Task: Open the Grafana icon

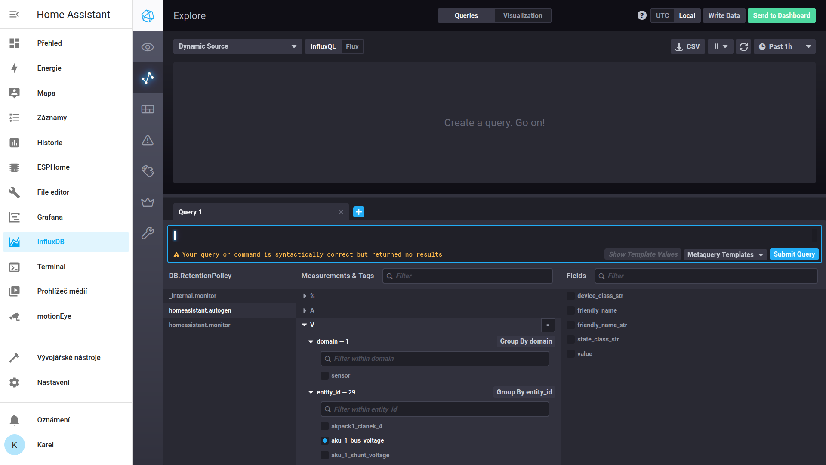Action: click(x=14, y=217)
